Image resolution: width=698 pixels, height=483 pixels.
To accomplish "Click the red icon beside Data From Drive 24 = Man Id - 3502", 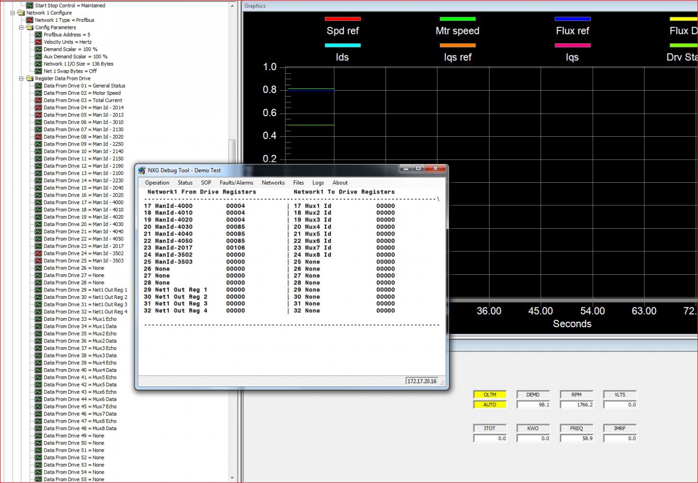I will [38, 253].
